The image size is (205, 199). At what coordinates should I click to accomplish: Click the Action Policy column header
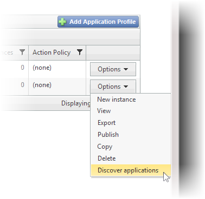click(x=57, y=52)
